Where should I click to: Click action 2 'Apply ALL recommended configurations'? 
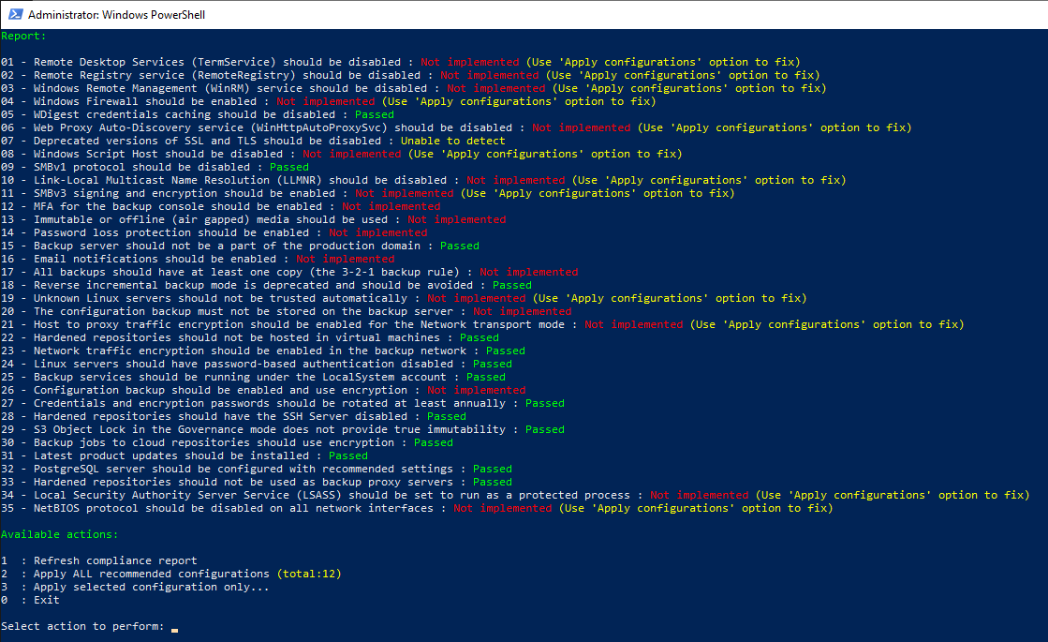coord(152,574)
